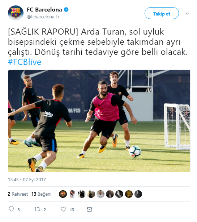Viewport: 197px width, 222px height.
Task: Open the @fcbarcelona_tr handle link
Action: pyautogui.click(x=43, y=17)
